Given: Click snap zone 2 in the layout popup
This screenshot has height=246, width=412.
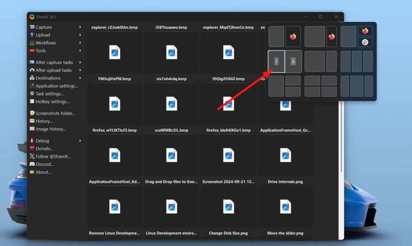Looking at the screenshot, I should (293, 61).
